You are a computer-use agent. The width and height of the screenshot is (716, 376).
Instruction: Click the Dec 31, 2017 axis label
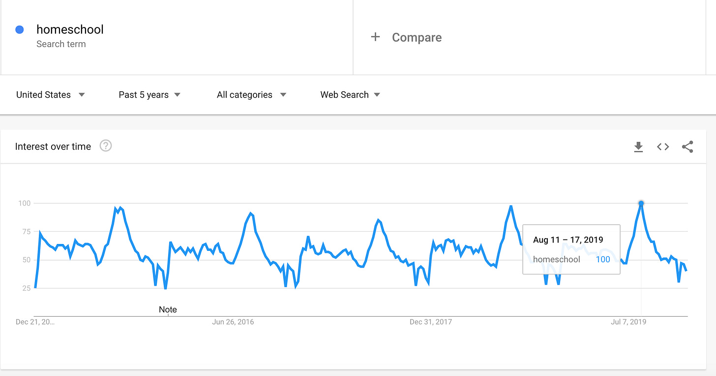[x=431, y=322]
